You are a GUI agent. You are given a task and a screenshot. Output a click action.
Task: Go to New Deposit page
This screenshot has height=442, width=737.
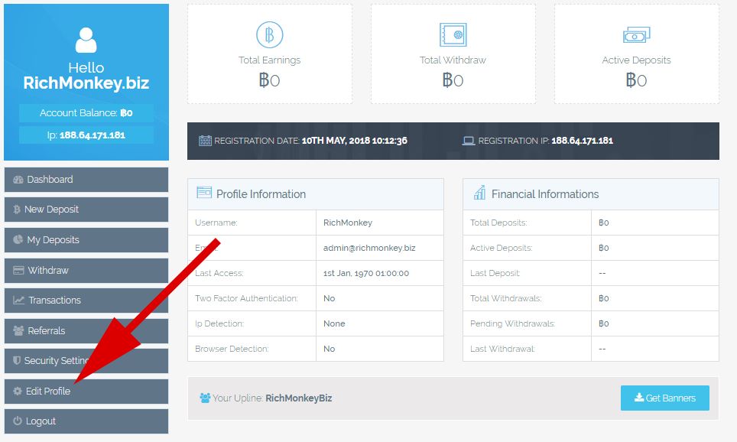(86, 210)
